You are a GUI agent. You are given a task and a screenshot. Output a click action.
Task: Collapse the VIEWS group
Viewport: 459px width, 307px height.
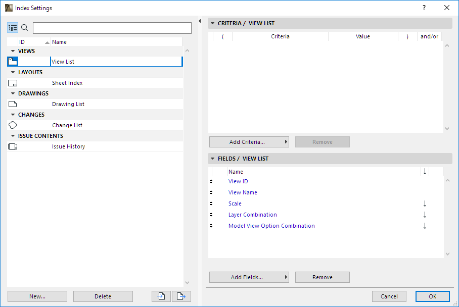12,50
